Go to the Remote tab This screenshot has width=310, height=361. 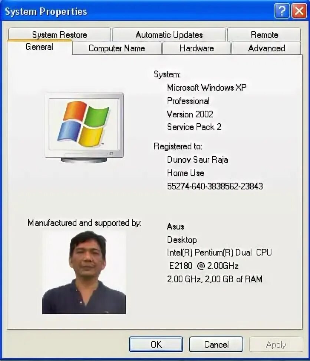pyautogui.click(x=264, y=35)
